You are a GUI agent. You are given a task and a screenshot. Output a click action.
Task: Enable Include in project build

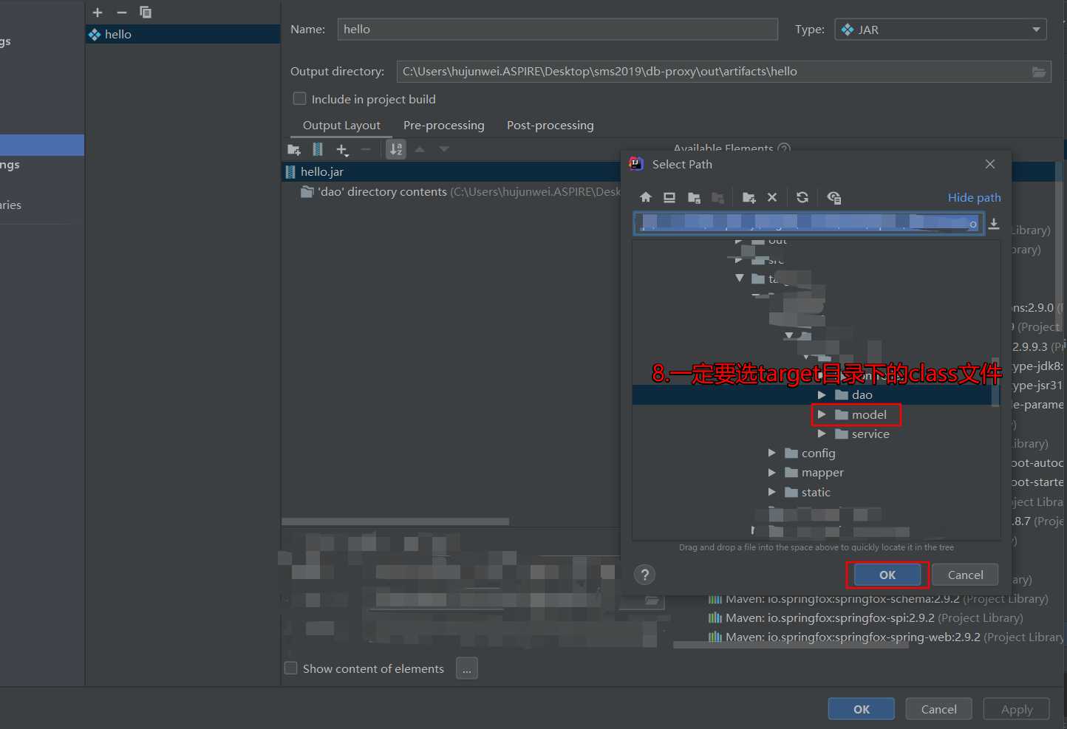[x=300, y=99]
